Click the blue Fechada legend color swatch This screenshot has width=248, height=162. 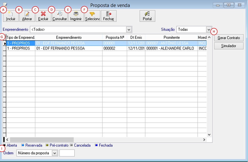(x=96, y=145)
